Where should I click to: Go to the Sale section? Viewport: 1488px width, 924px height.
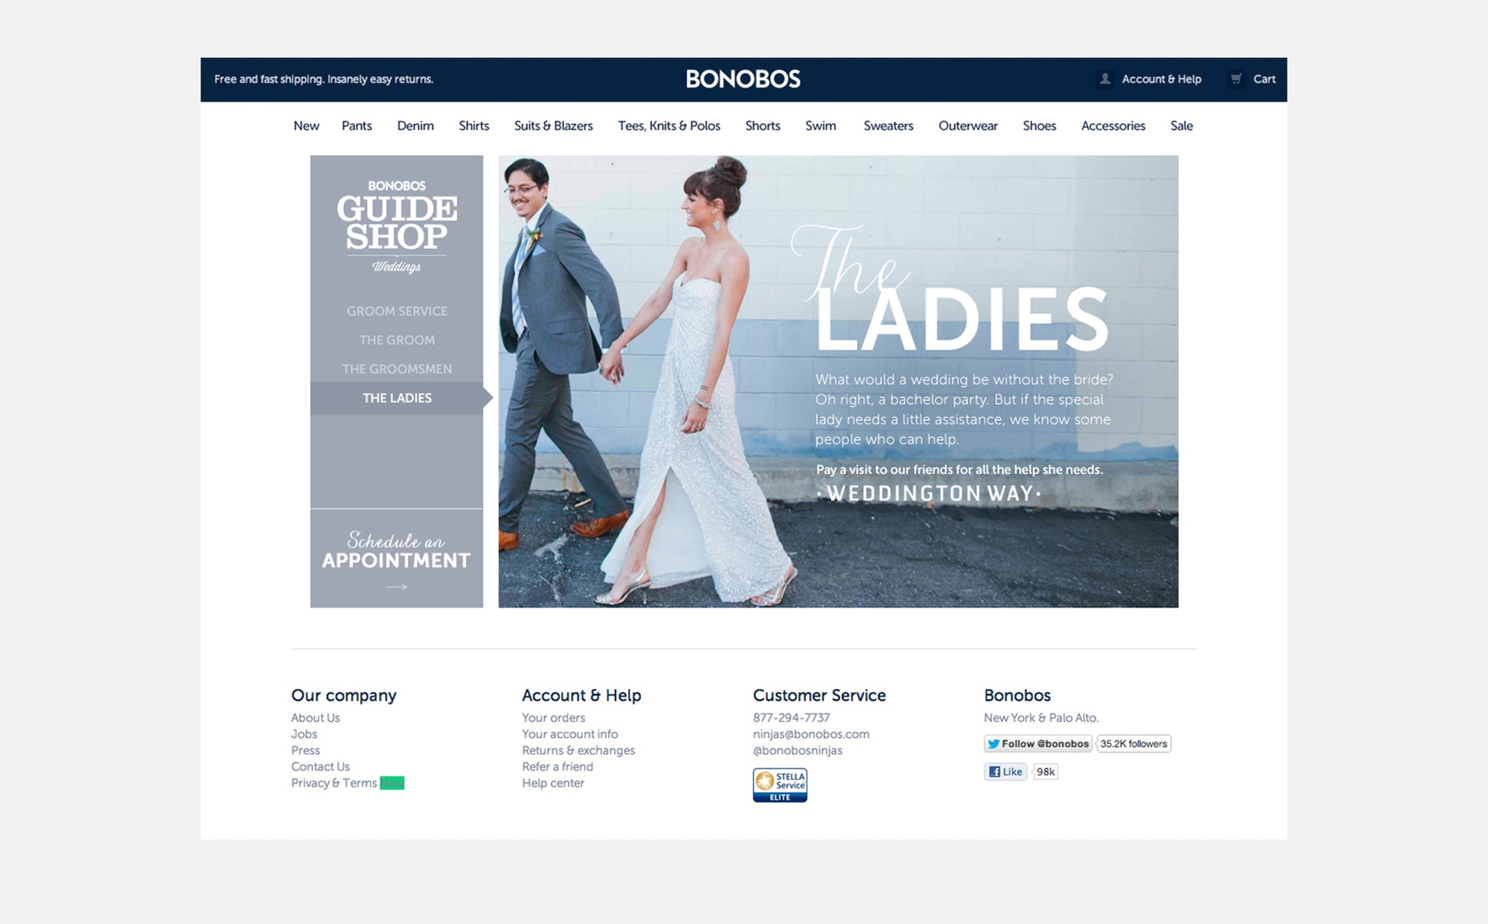click(1181, 126)
